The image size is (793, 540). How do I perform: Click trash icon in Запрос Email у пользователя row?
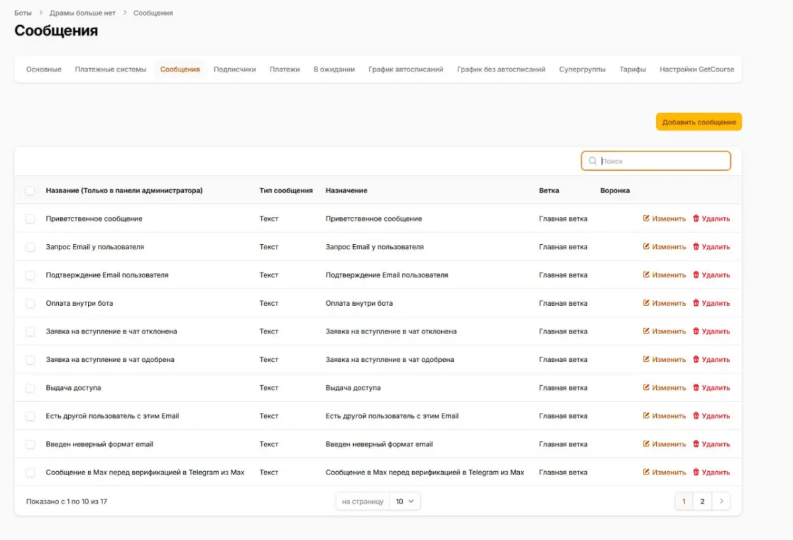pos(696,246)
